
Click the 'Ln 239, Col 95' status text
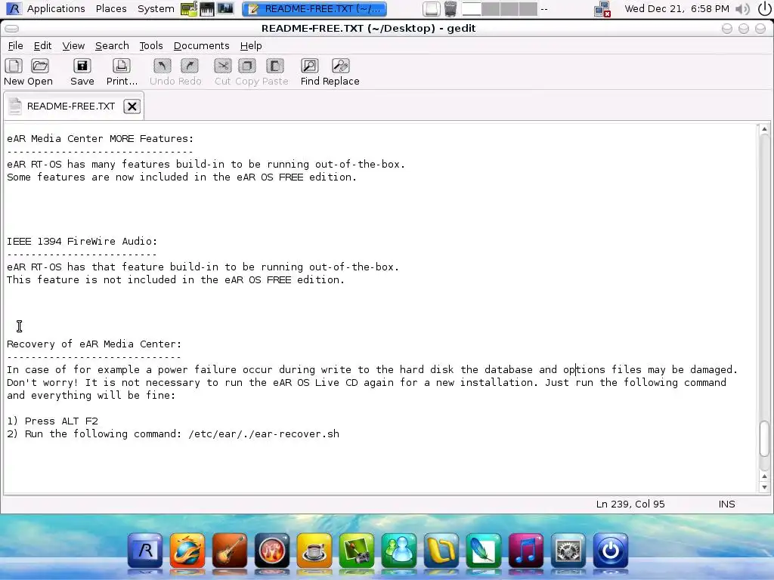[x=630, y=504]
